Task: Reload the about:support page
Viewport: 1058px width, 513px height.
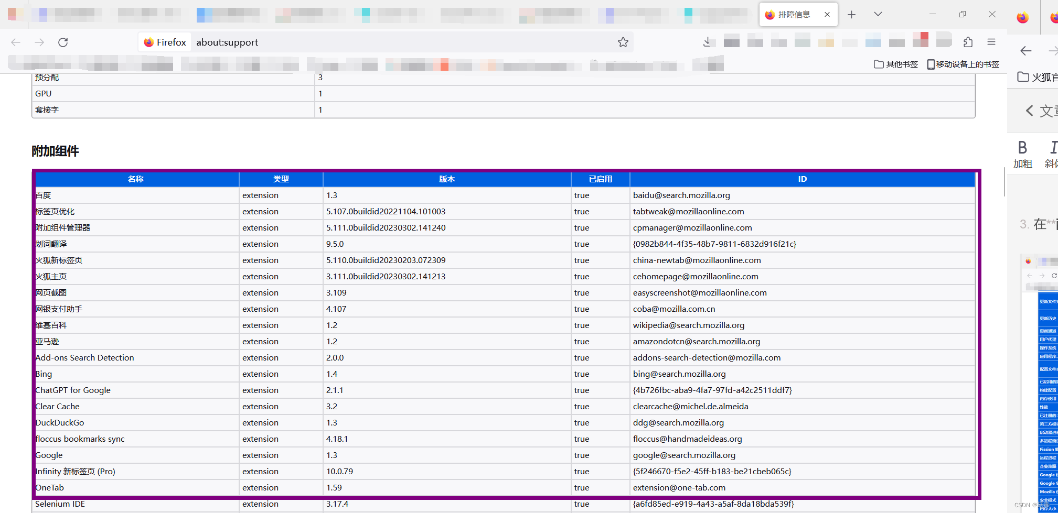Action: pos(63,42)
